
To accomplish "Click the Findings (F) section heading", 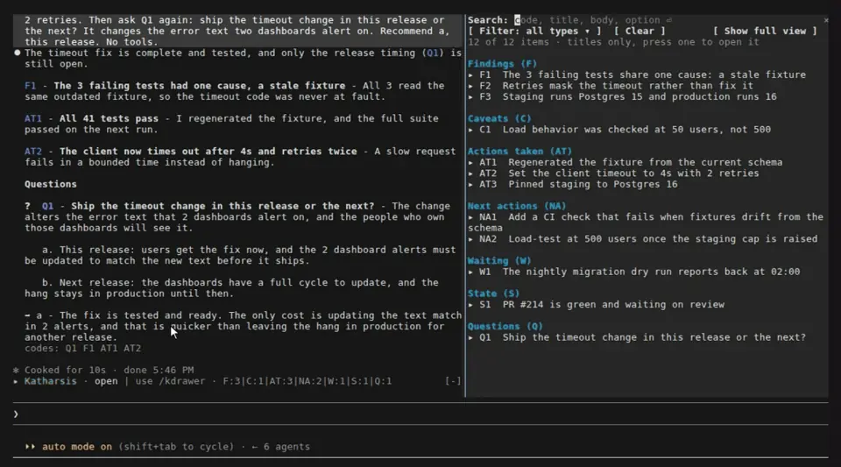I will [502, 64].
